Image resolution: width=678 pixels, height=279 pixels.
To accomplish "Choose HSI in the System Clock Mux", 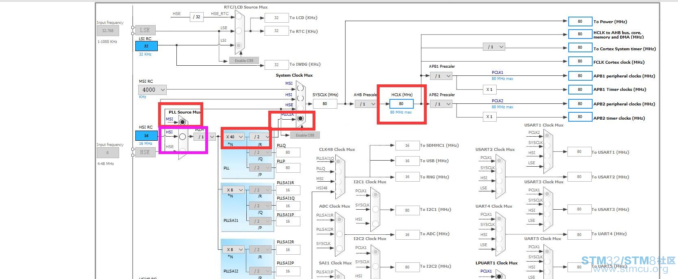I will 300,98.
